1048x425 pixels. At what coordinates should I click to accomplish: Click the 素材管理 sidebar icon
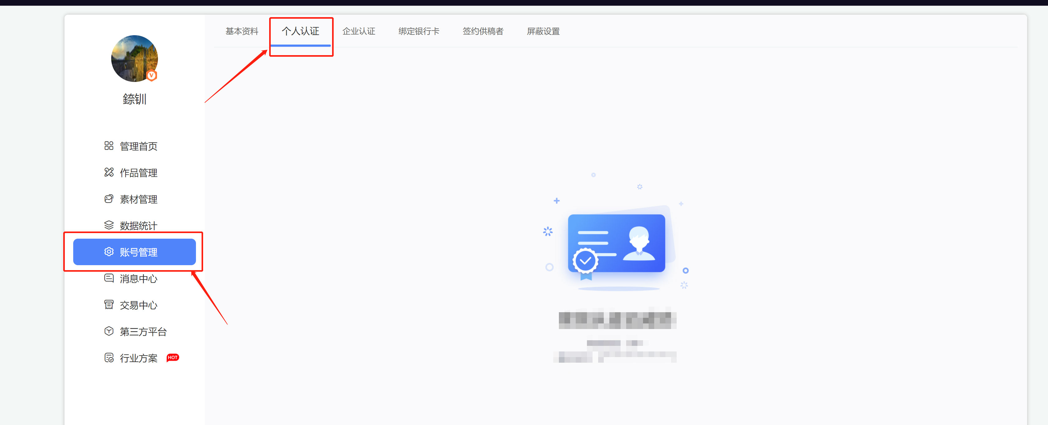coord(109,199)
